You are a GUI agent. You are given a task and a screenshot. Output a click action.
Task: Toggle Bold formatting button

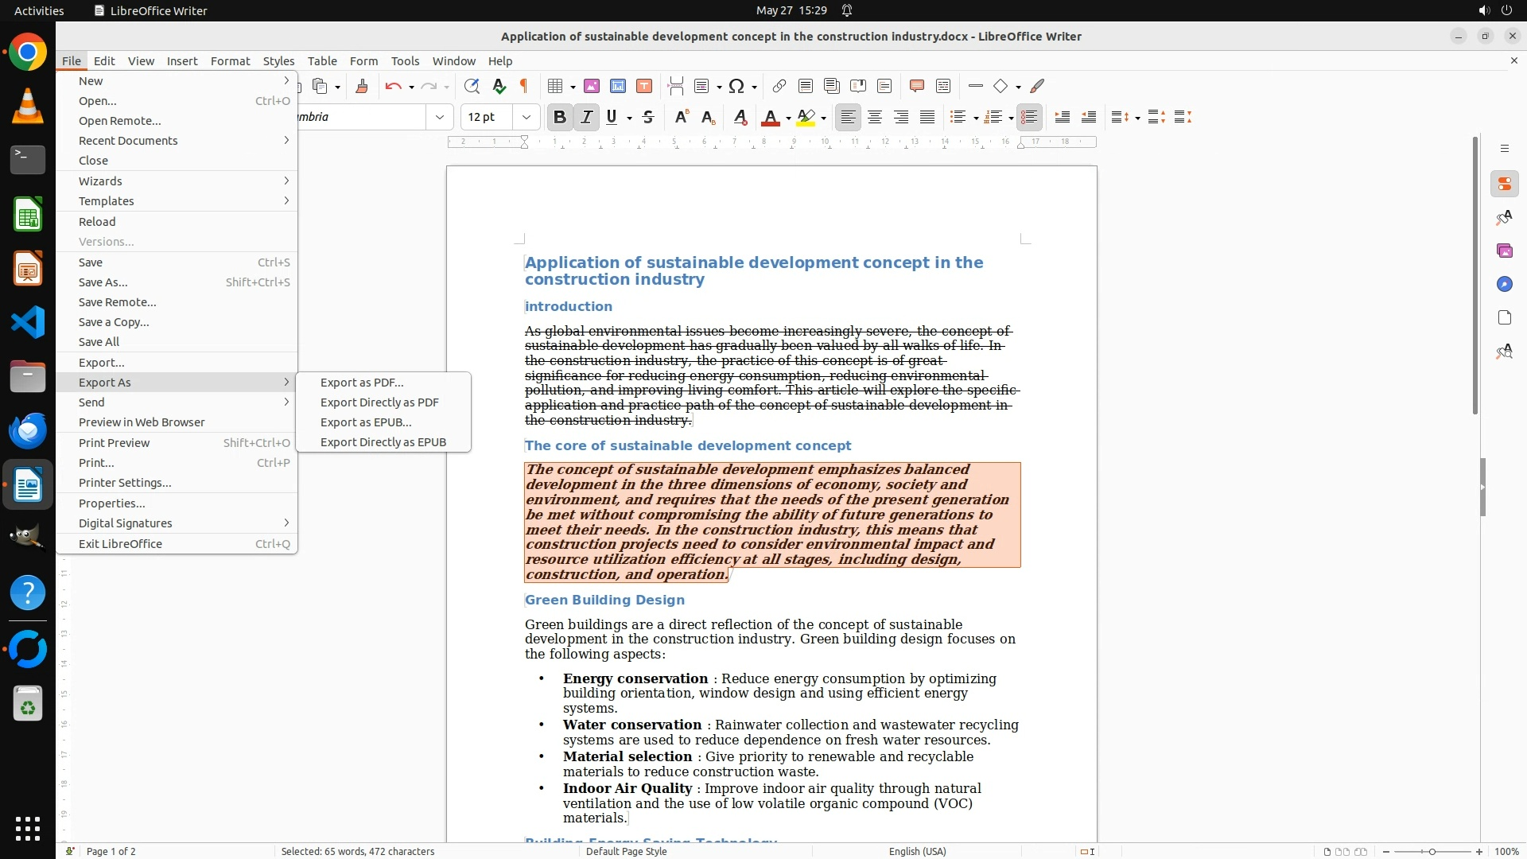point(559,117)
